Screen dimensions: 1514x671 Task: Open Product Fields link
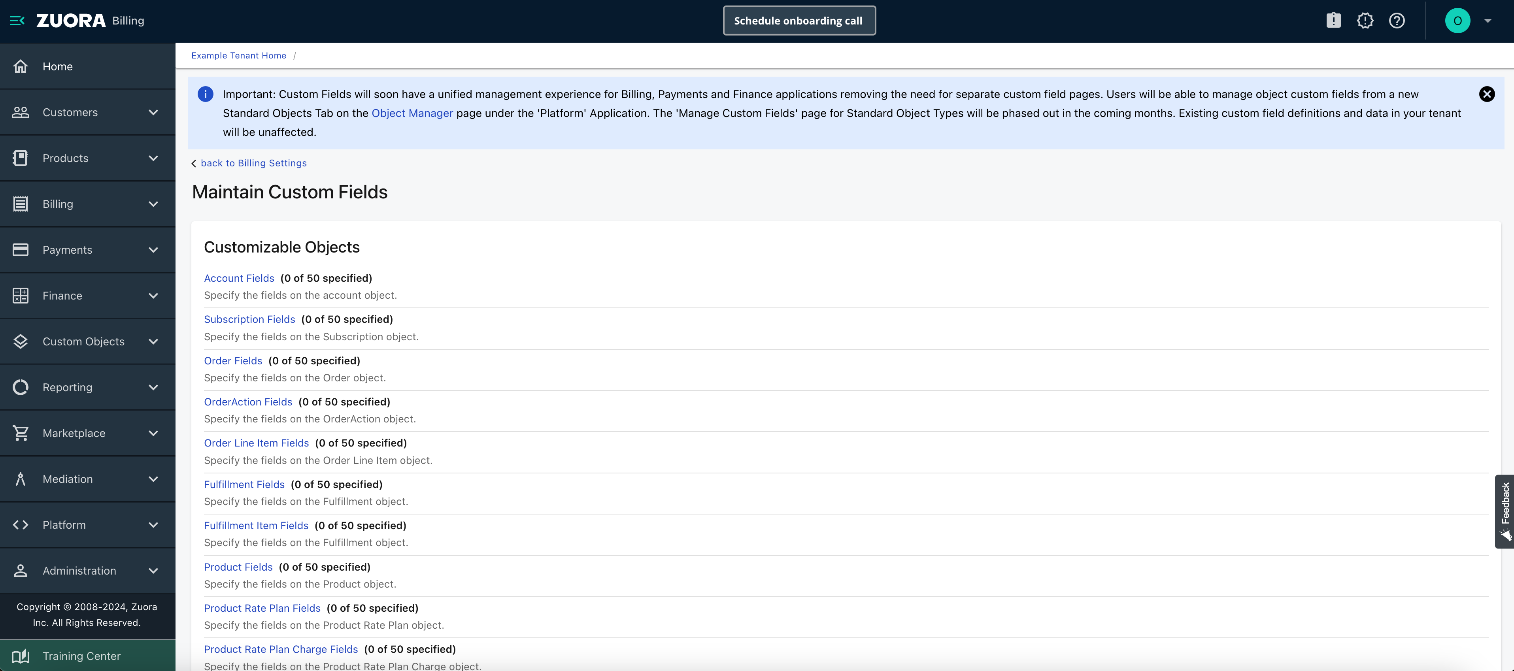click(x=238, y=566)
